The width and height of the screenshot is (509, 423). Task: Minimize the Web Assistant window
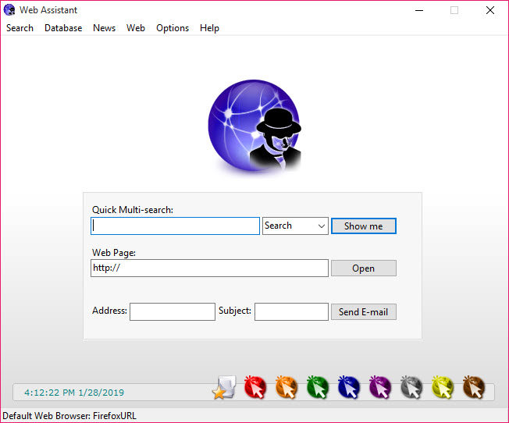(419, 10)
